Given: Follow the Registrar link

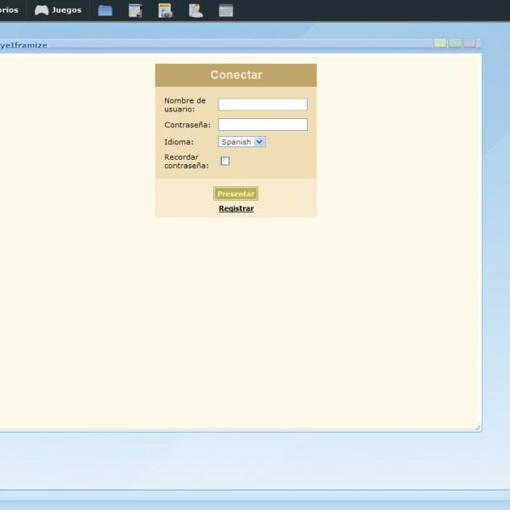Looking at the screenshot, I should point(236,208).
